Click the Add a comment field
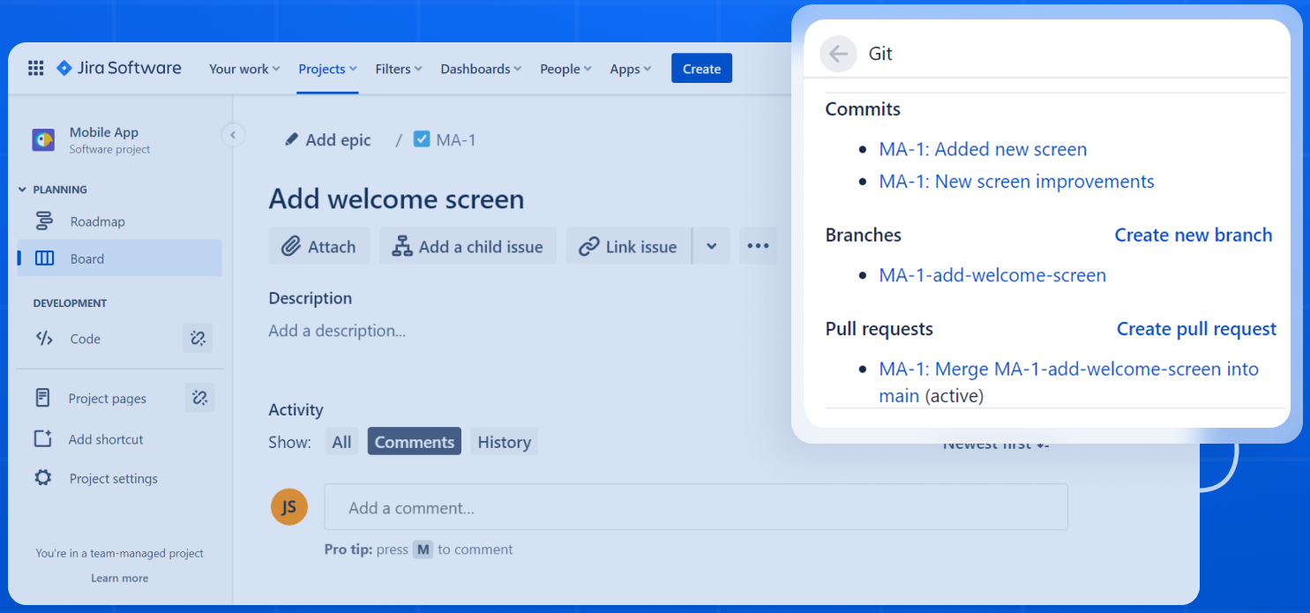Viewport: 1310px width, 613px height. click(695, 507)
